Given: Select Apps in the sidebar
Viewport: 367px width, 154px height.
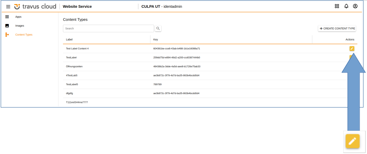Looking at the screenshot, I should (x=18, y=17).
